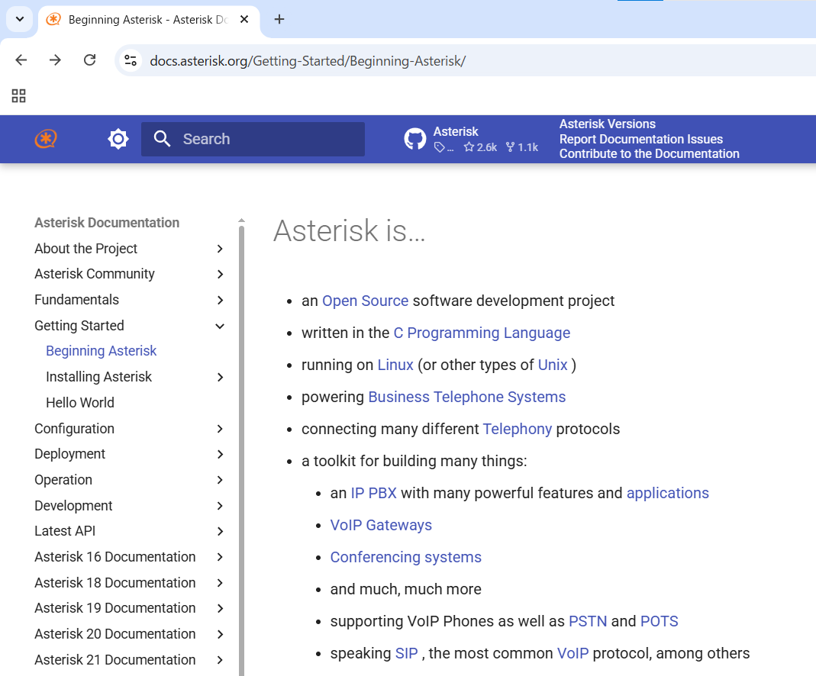Expand the Installing Asterisk section

point(220,377)
